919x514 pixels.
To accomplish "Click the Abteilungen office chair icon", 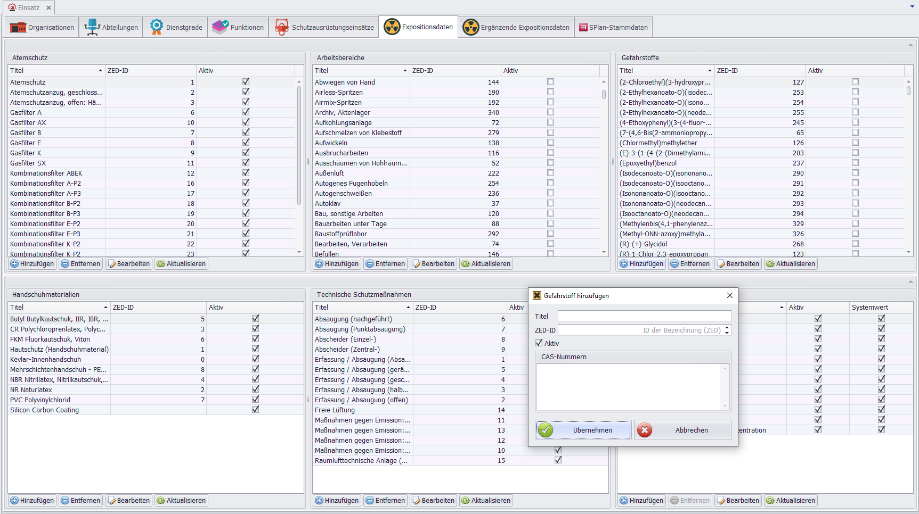I will point(92,27).
